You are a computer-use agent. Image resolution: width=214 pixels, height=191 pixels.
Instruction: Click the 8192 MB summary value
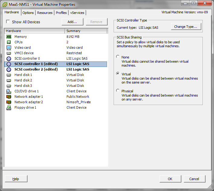coord(73,37)
